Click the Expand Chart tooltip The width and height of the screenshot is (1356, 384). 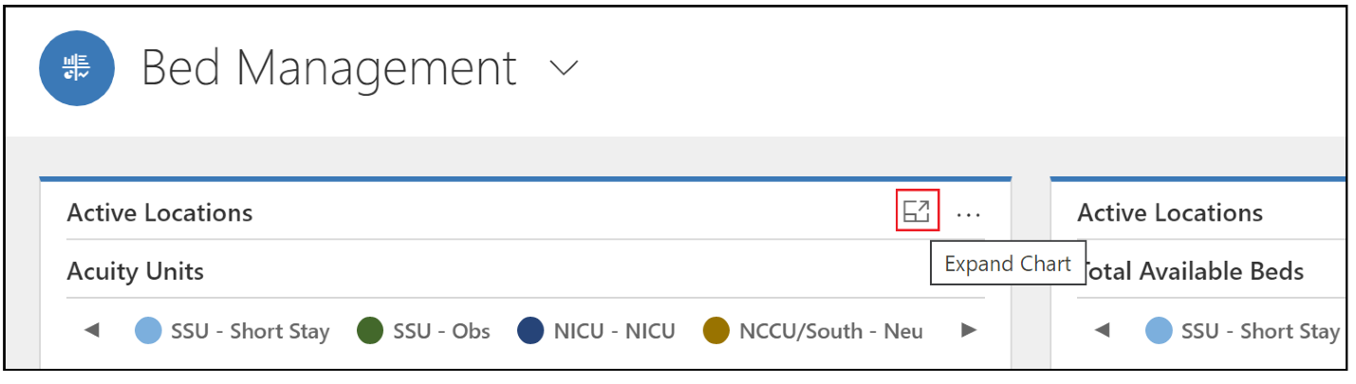pos(1009,264)
